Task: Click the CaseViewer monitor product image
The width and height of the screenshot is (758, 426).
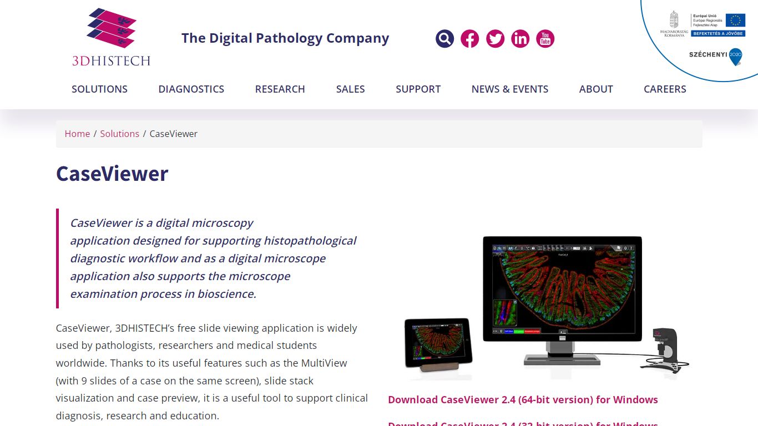Action: [x=547, y=307]
